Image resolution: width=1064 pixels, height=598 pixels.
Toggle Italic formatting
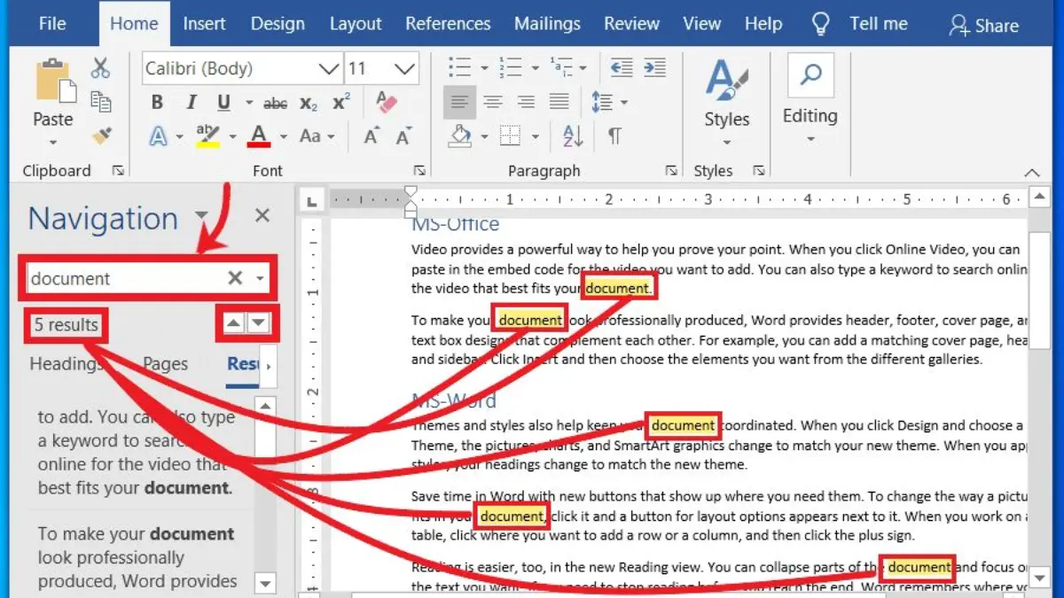(191, 103)
